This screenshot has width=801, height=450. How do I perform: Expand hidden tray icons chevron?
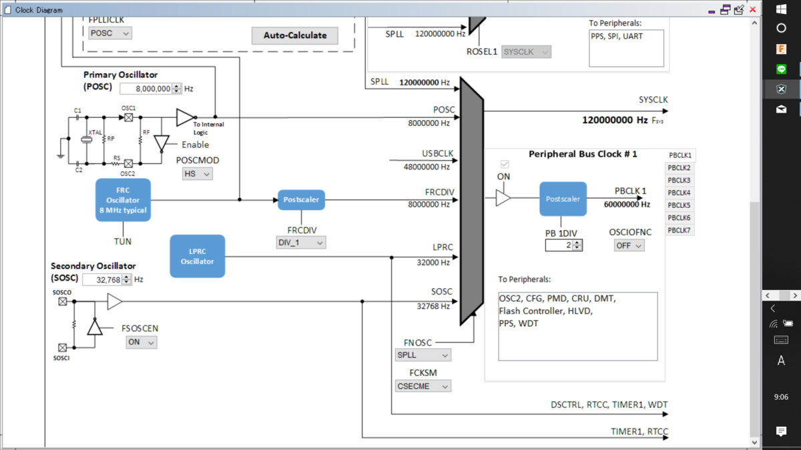[x=773, y=309]
